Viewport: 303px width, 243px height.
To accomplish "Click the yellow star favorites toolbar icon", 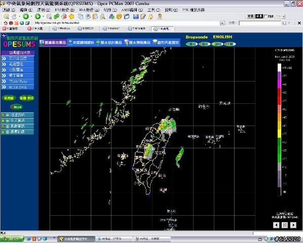I will click(71, 17).
